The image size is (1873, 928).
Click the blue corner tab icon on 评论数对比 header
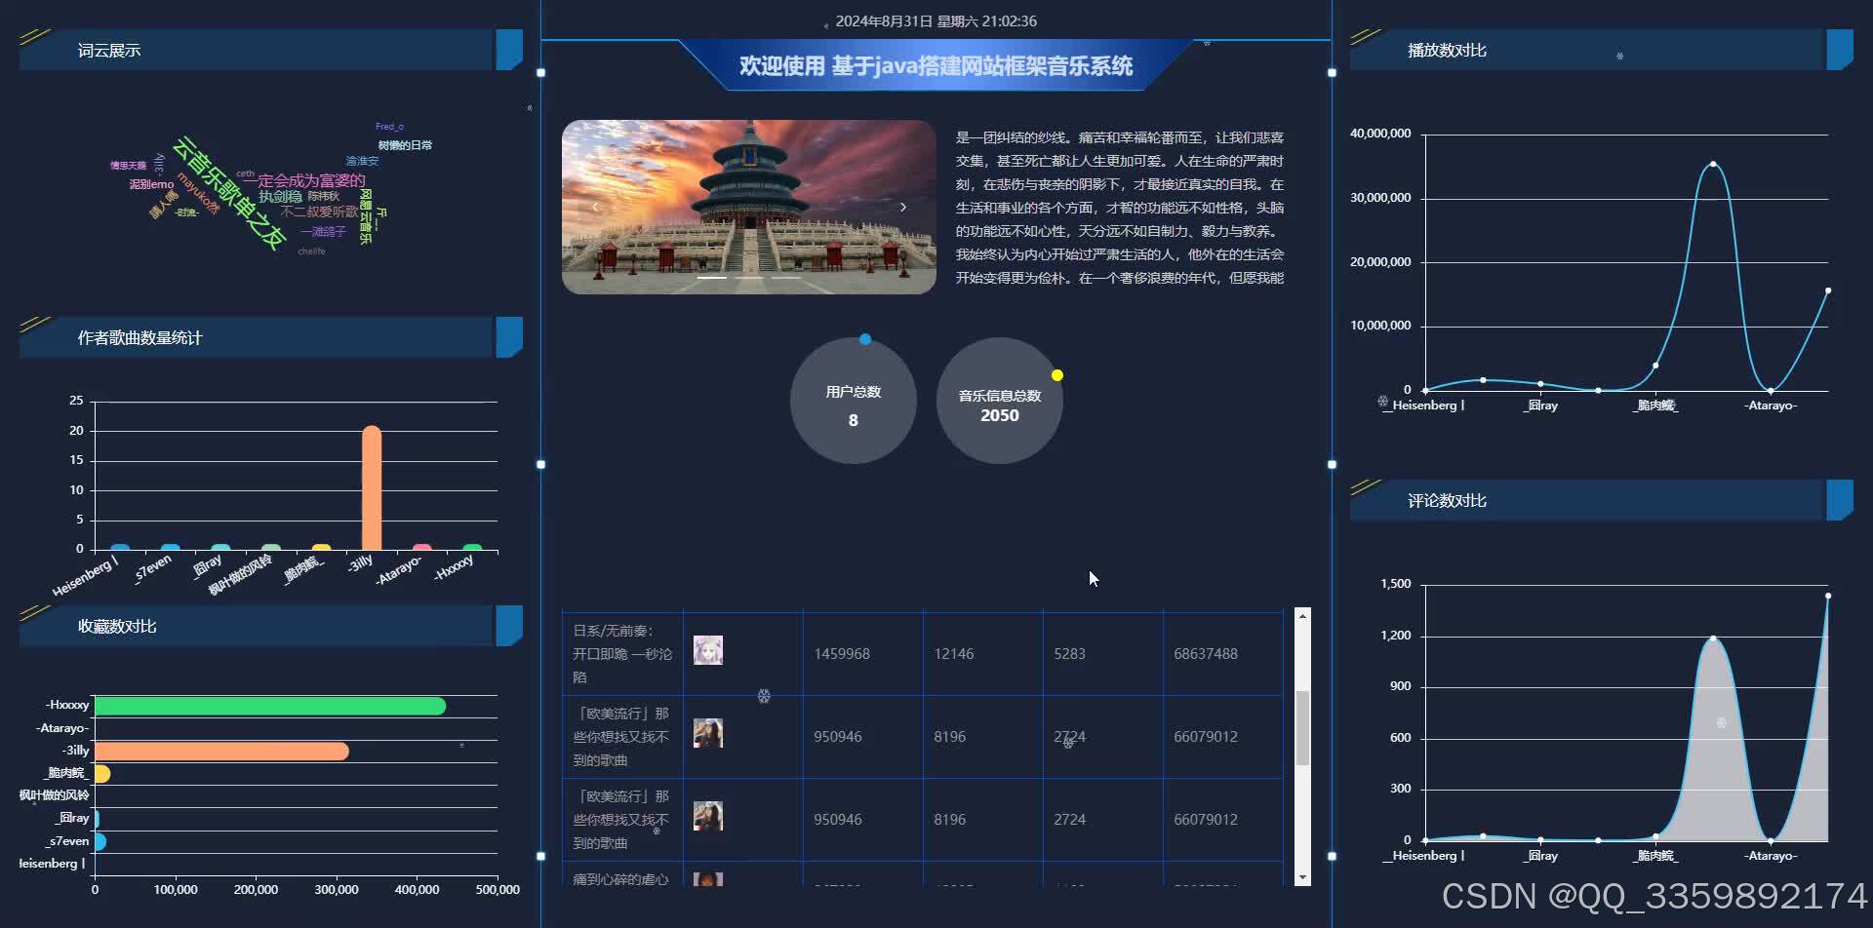point(1840,500)
